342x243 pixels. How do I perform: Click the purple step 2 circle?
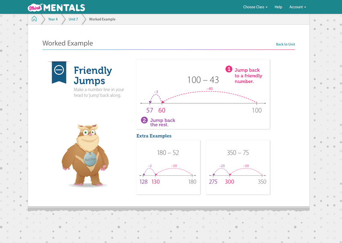[144, 120]
